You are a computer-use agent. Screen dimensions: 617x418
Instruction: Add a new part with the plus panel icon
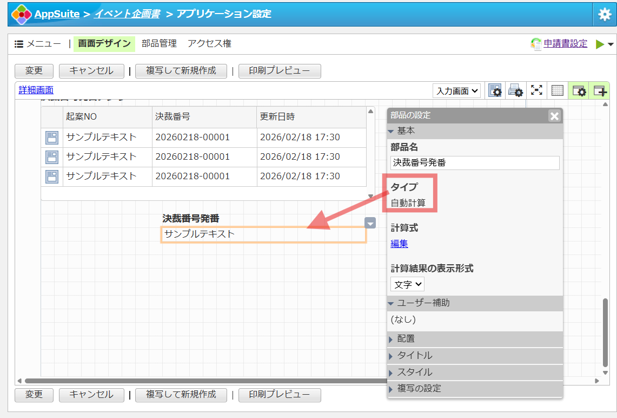[599, 90]
